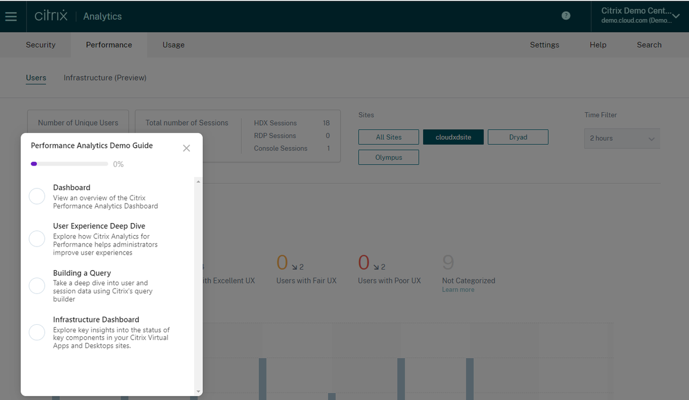Screen dimensions: 689x400
Task: Select the Users sub-tab
Action: click(36, 78)
